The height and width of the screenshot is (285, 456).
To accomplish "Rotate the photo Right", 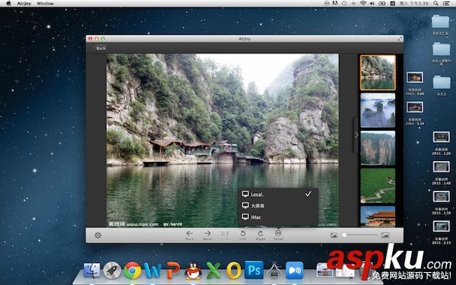I will (x=261, y=236).
